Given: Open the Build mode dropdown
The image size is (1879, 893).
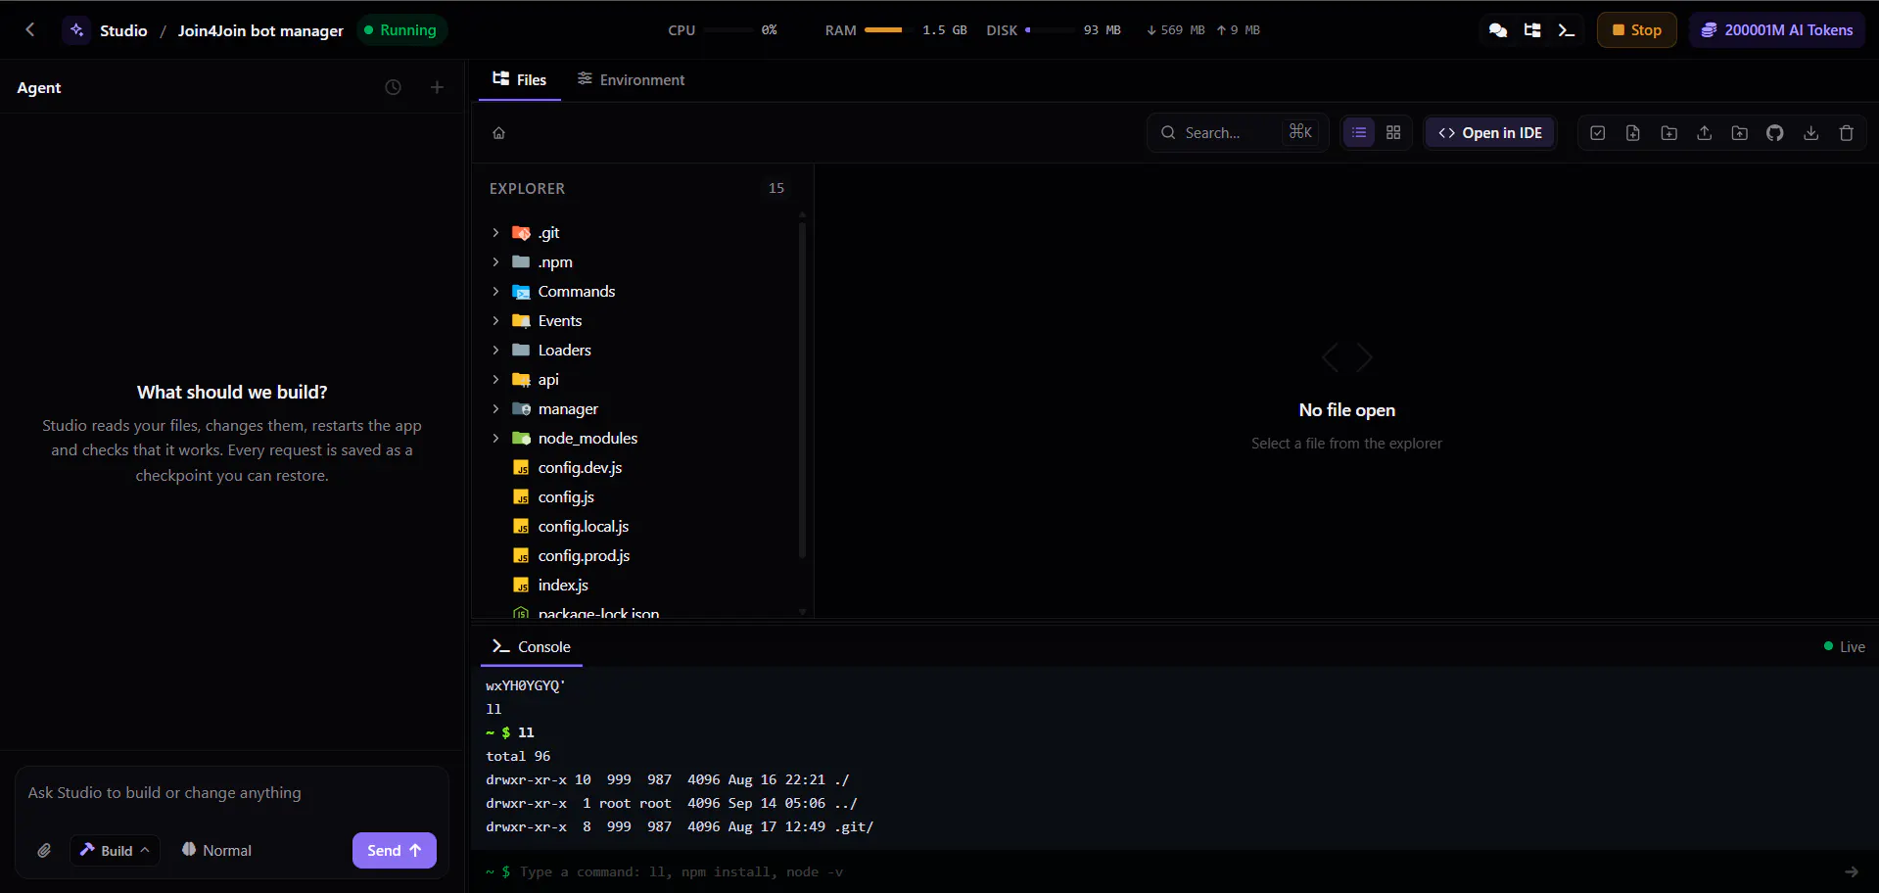Looking at the screenshot, I should (x=115, y=850).
